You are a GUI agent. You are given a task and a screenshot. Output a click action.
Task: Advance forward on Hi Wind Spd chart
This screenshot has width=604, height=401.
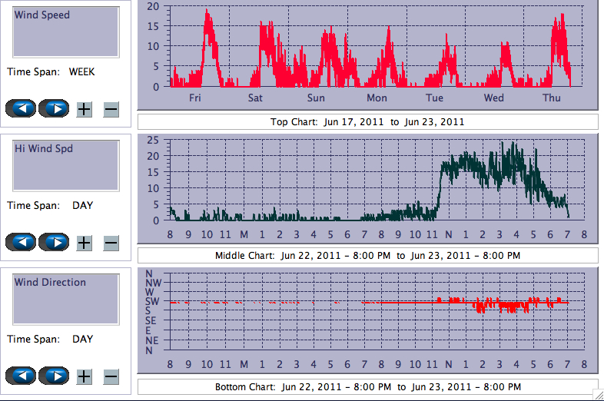click(54, 243)
